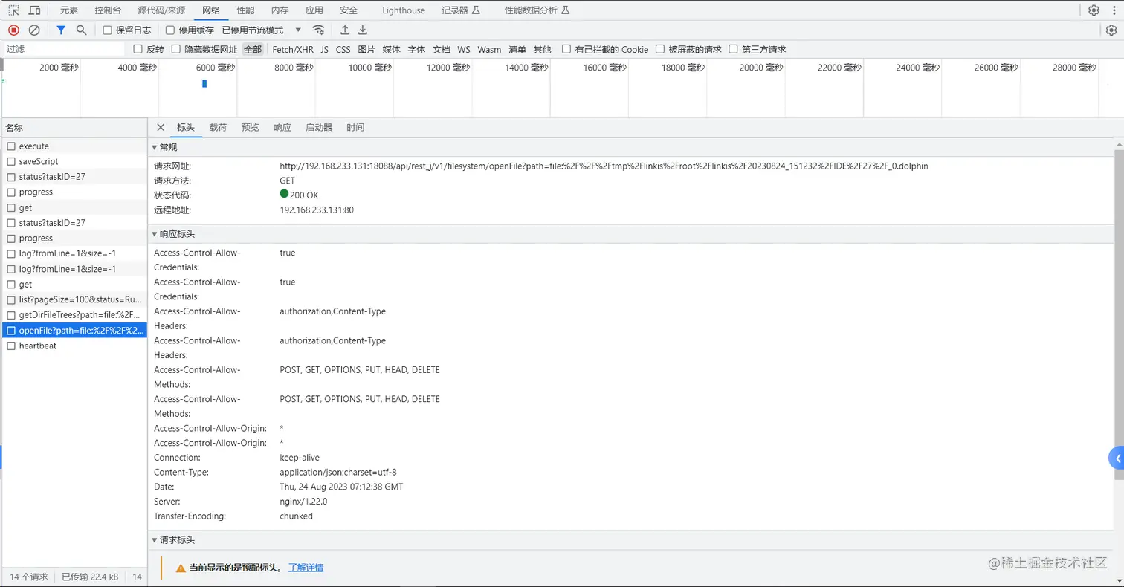Open the 控制台 panel
1124x587 pixels.
coord(109,10)
